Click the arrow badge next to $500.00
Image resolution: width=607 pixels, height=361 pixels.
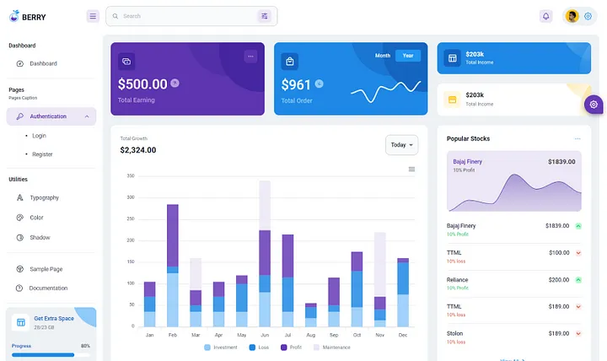coord(175,83)
